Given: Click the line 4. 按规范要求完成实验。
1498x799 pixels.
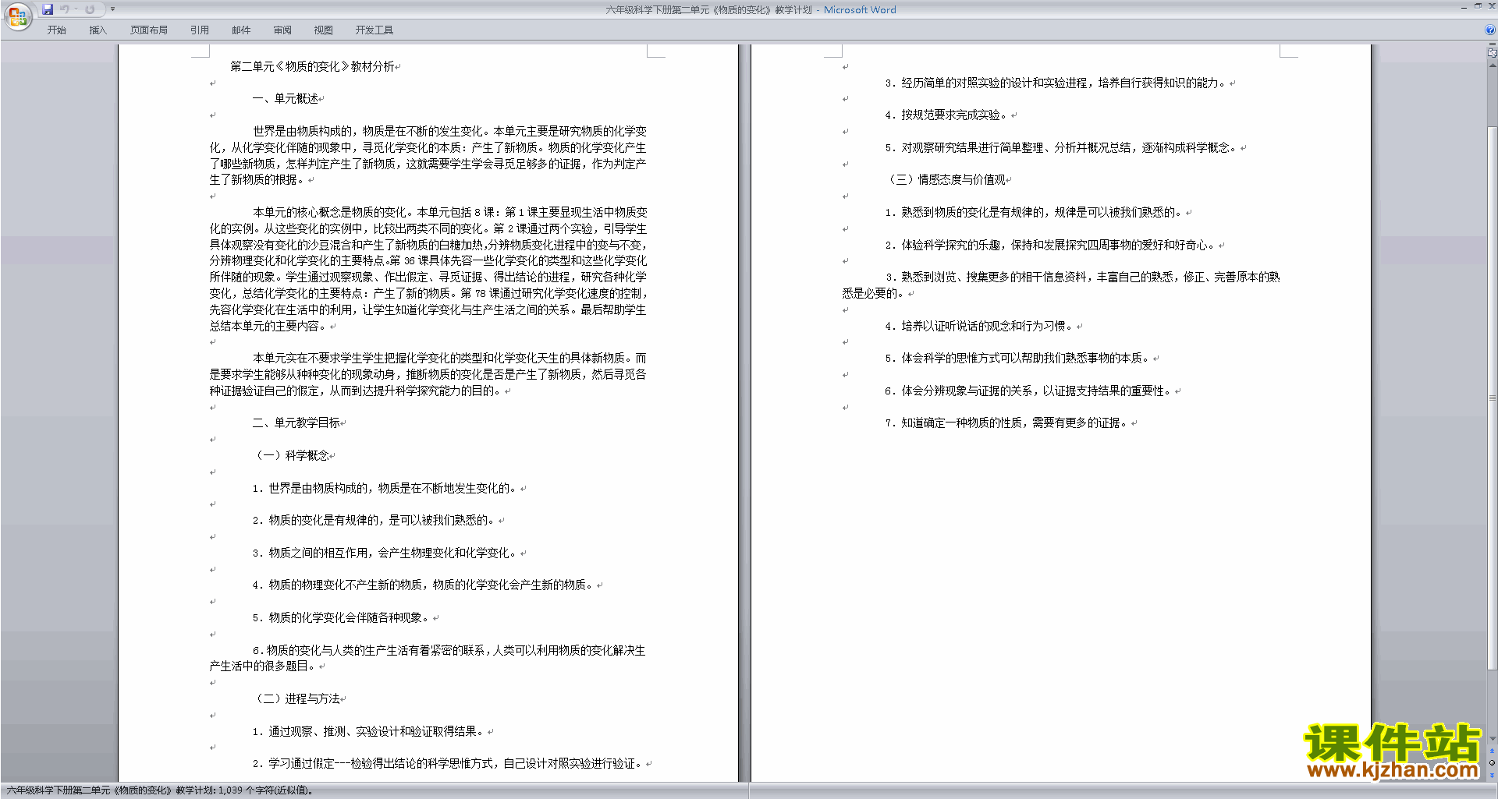Looking at the screenshot, I should pyautogui.click(x=947, y=115).
